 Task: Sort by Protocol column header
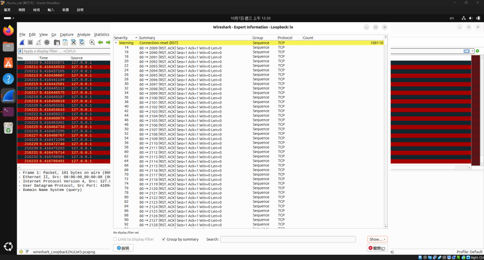289,38
